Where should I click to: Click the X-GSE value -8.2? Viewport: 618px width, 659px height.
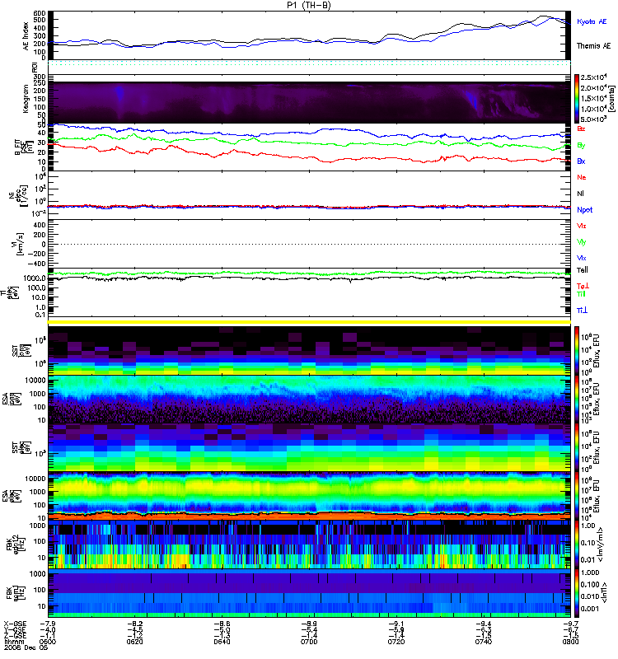pos(134,624)
